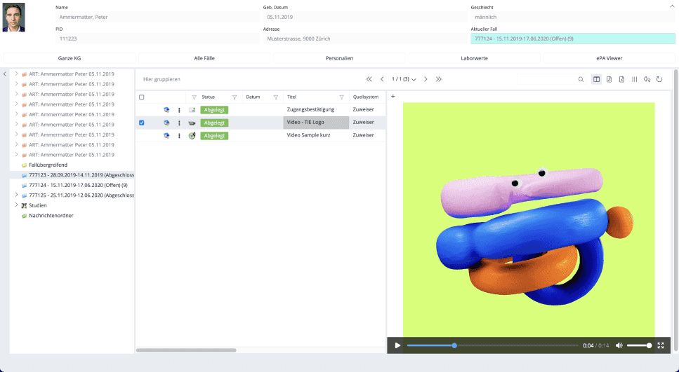Screen dimensions: 679x372
Task: Click the Status column header
Action: click(x=209, y=97)
